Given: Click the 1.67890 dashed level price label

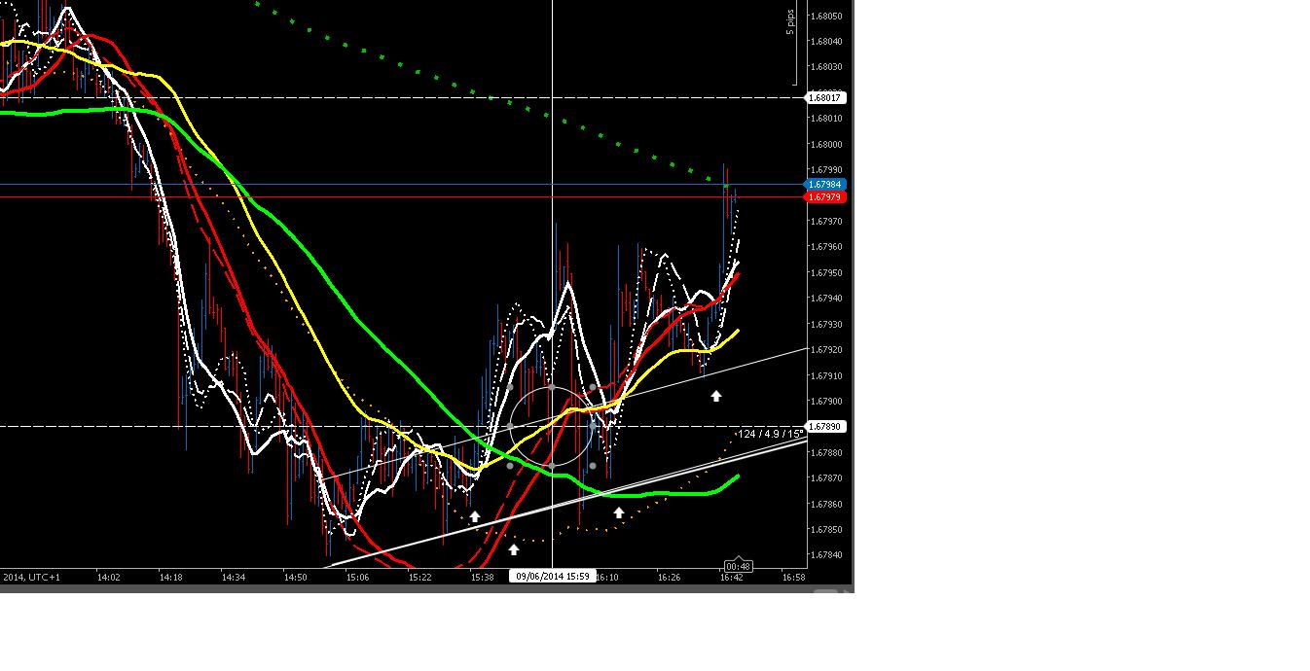Looking at the screenshot, I should [x=826, y=426].
